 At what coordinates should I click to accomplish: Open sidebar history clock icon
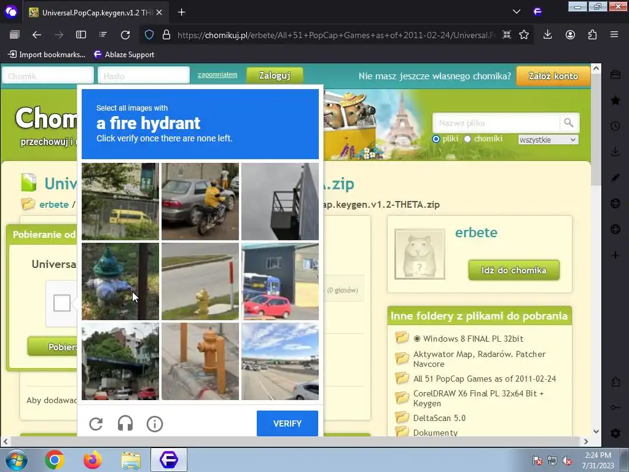point(615,126)
